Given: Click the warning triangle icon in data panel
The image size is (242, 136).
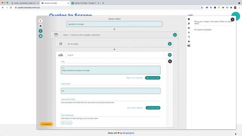Looking at the screenshot, I should (x=189, y=41).
